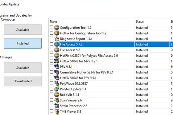This screenshot has height=115, width=173.
Task: Click the TMS Viewer 3.8 icon
Action: click(x=57, y=111)
